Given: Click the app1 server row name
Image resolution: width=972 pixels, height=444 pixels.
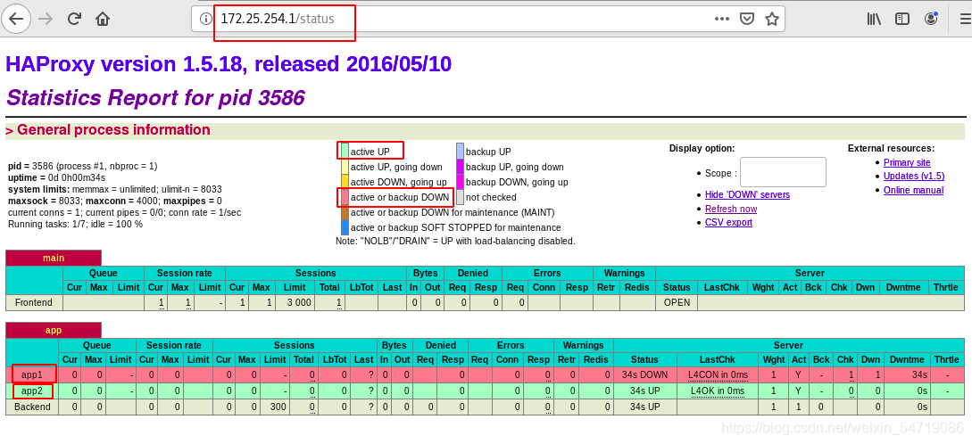Looking at the screenshot, I should tap(32, 374).
